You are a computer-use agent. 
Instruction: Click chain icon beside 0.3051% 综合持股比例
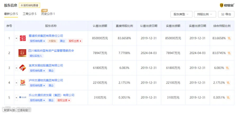point(228,98)
